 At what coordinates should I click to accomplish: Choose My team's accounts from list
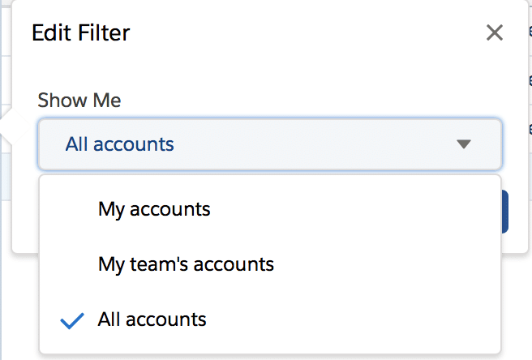point(186,264)
